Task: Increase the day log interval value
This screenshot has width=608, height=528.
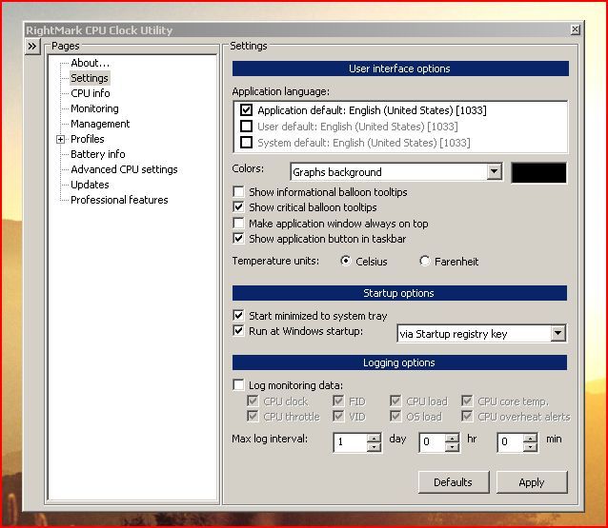Action: (374, 439)
